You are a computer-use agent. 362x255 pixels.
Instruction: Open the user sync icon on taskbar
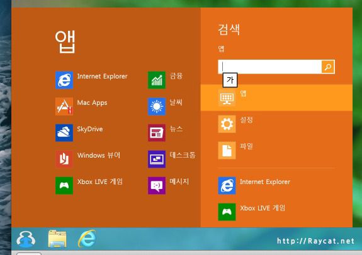[26, 239]
